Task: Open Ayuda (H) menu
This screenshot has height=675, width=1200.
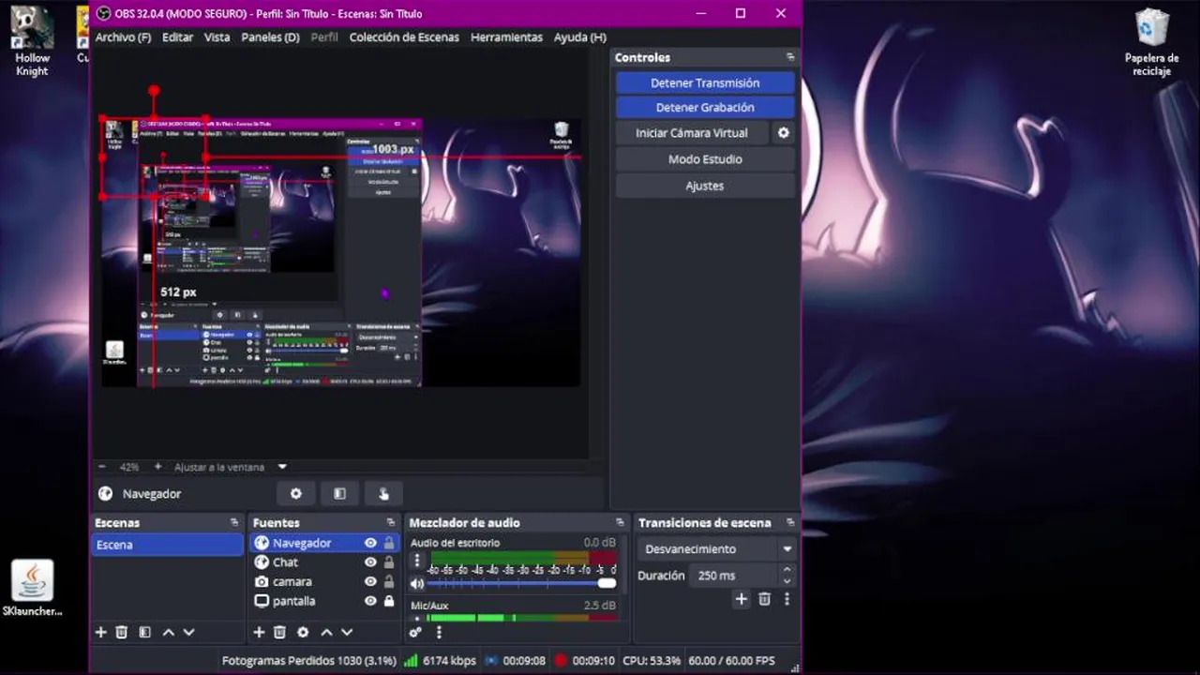Action: pos(580,37)
